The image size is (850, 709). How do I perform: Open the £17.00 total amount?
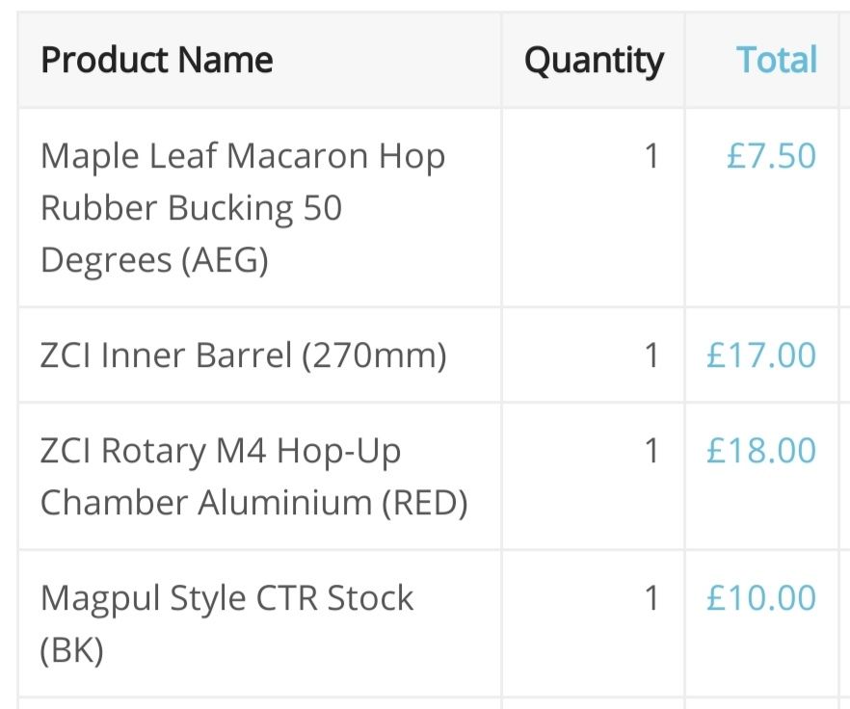point(761,355)
